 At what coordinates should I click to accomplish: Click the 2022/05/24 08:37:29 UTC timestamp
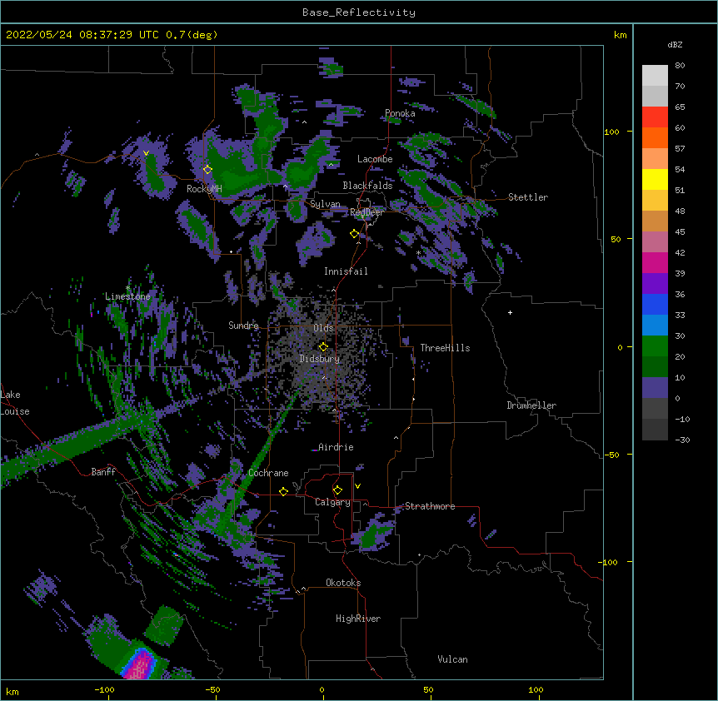tap(82, 35)
